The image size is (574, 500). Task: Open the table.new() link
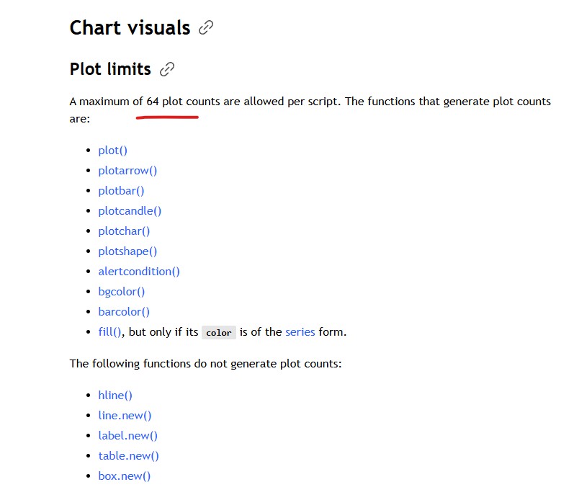128,456
